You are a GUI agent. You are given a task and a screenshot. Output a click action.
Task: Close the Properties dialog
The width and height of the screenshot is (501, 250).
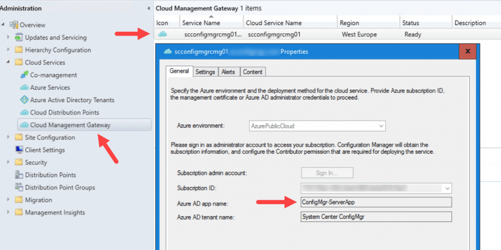coord(467,51)
